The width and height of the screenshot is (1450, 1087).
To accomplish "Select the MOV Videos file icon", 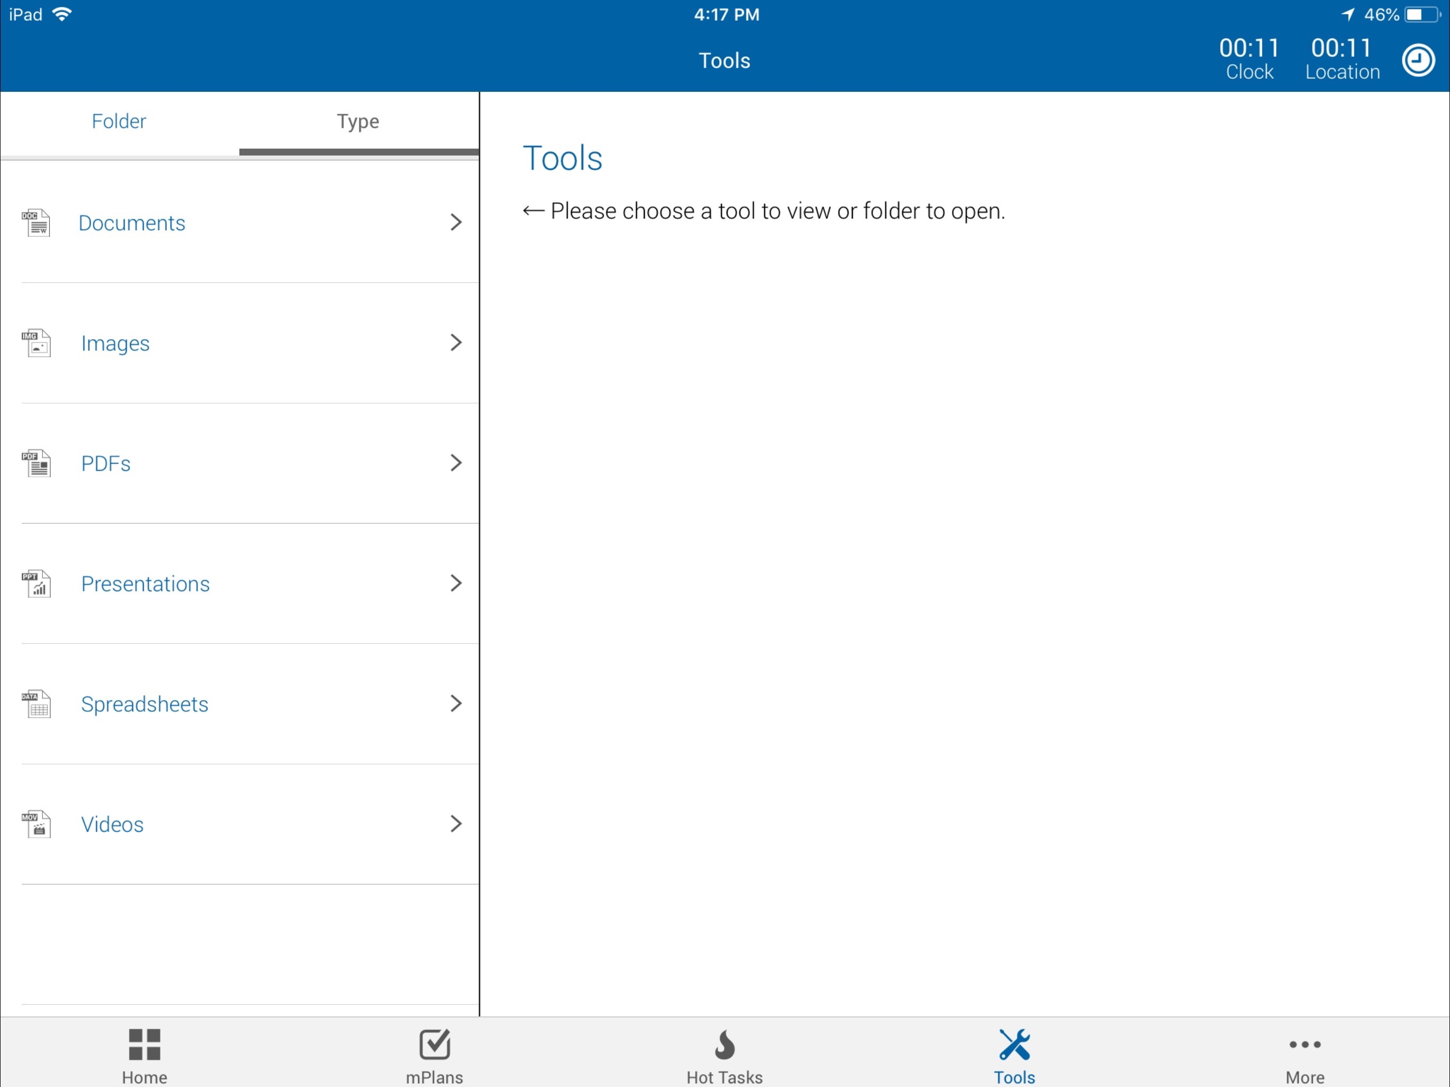I will (36, 824).
